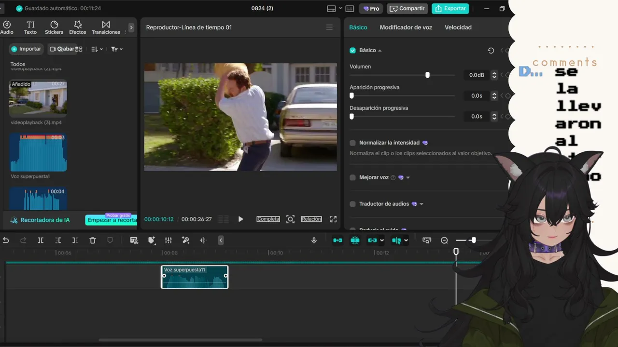Open the media filter dropdown
Image resolution: width=618 pixels, height=347 pixels.
pos(116,49)
